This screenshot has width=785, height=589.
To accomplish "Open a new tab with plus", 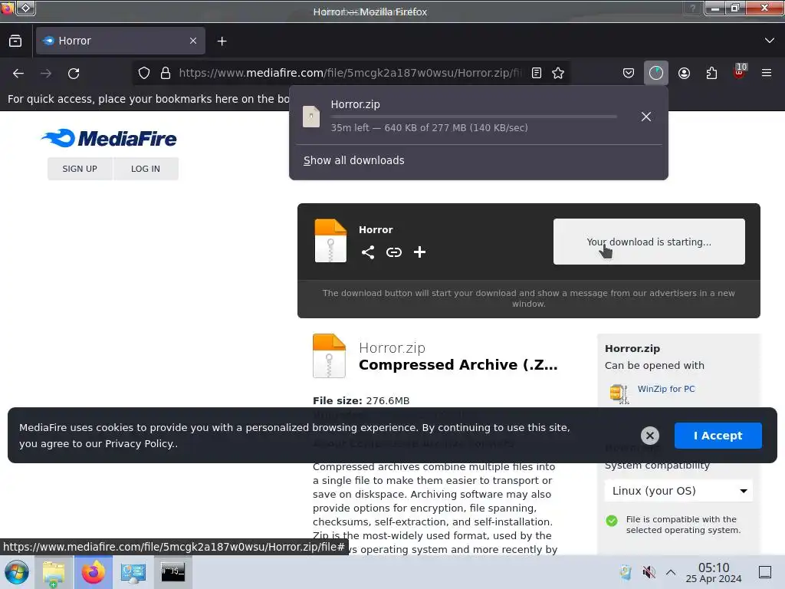I will click(222, 41).
